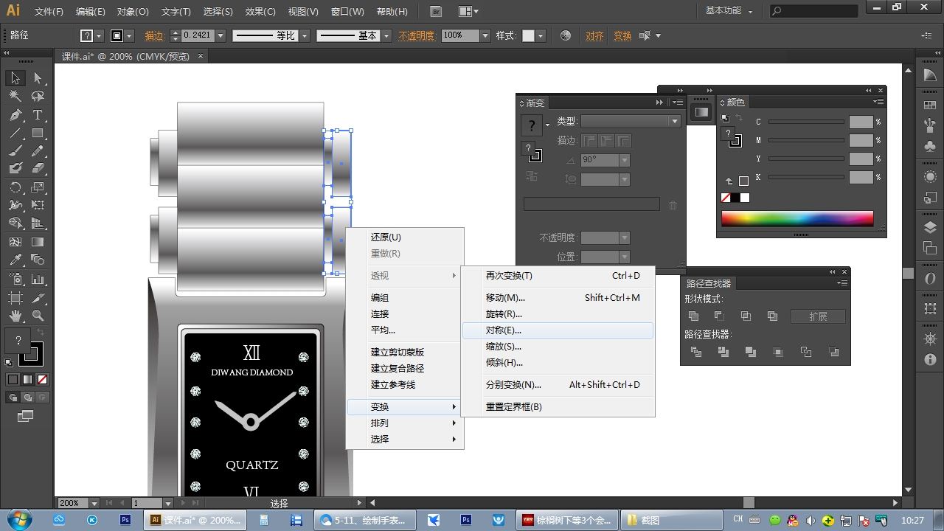Pick the Lasso tool
The width and height of the screenshot is (944, 531).
click(38, 96)
